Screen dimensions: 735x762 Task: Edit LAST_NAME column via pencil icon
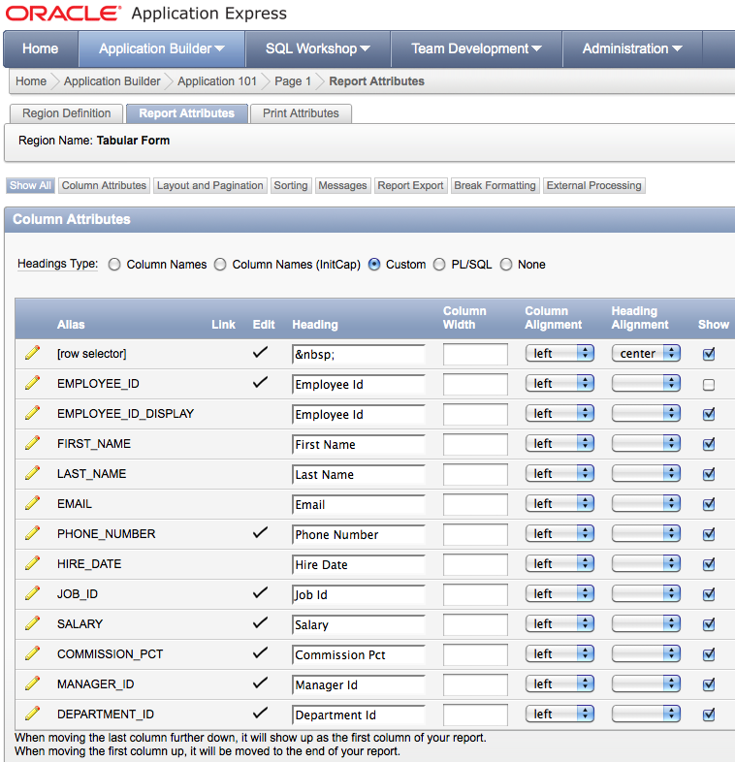pyautogui.click(x=32, y=473)
